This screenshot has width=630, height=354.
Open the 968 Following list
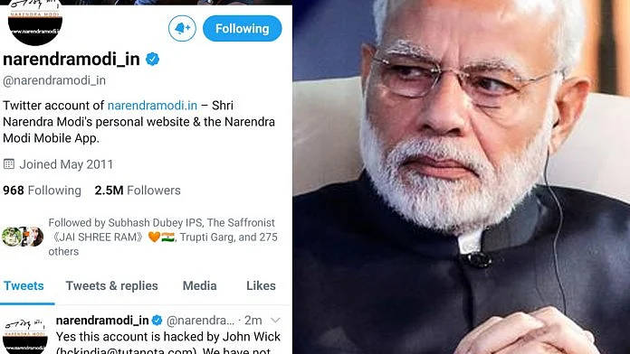42,191
